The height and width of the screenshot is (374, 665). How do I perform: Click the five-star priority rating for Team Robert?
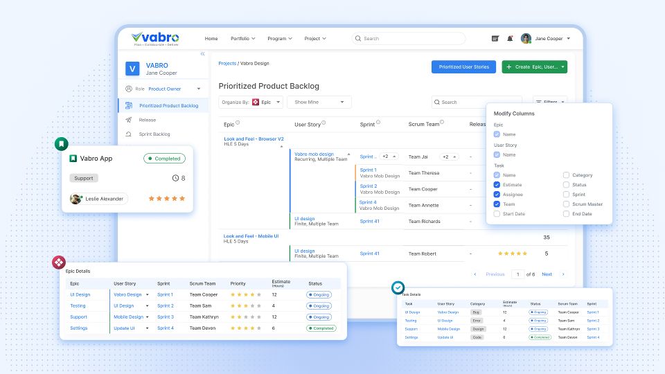point(513,253)
